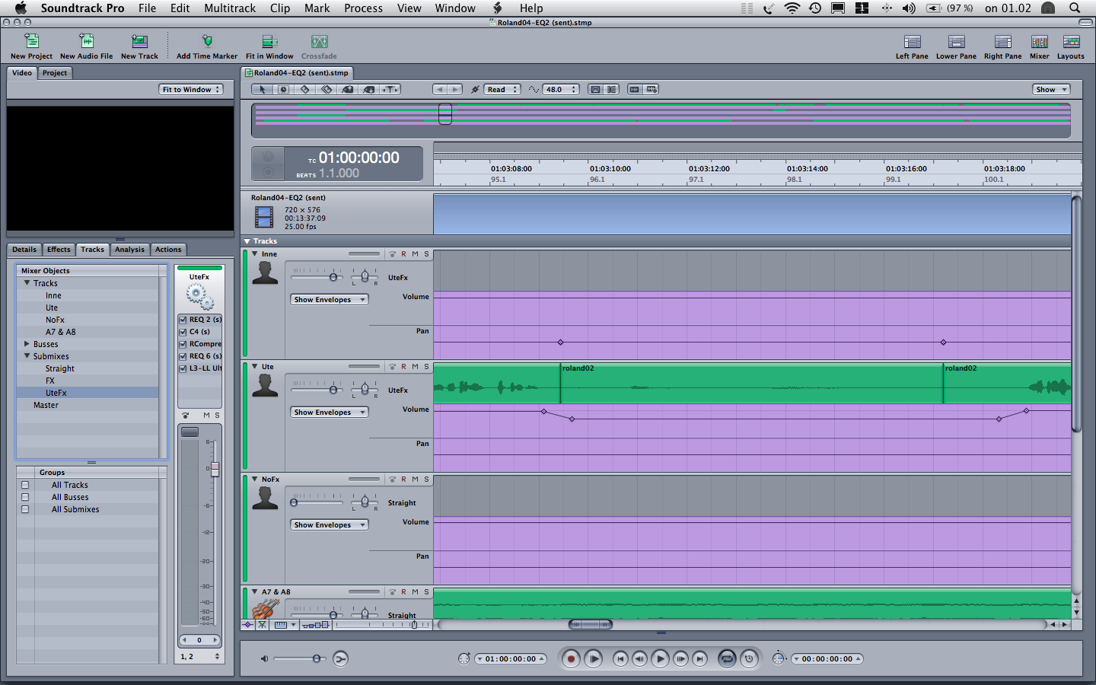This screenshot has width=1096, height=685.
Task: Click Play from Beginning transport button
Action: coord(594,659)
